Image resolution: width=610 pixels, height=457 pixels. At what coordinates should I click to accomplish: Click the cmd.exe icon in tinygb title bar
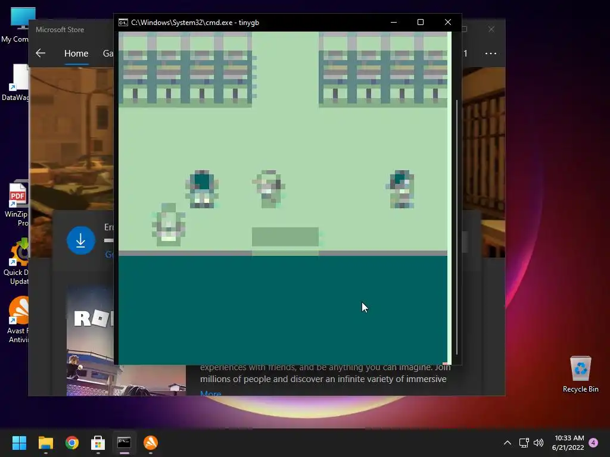pyautogui.click(x=123, y=23)
